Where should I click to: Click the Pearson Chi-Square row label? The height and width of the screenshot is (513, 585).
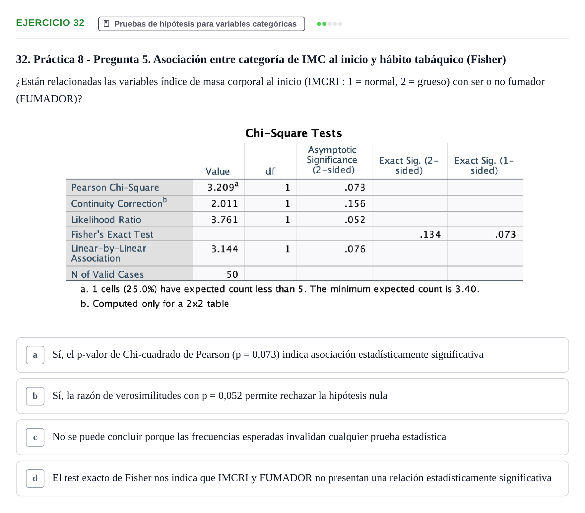tap(115, 187)
